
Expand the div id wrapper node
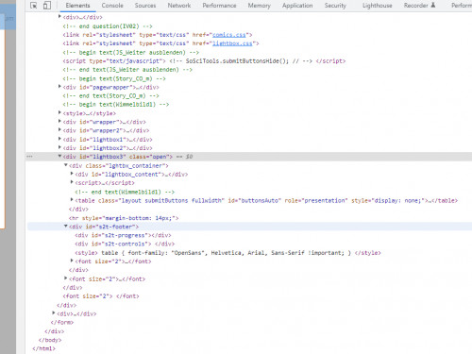pos(59,121)
